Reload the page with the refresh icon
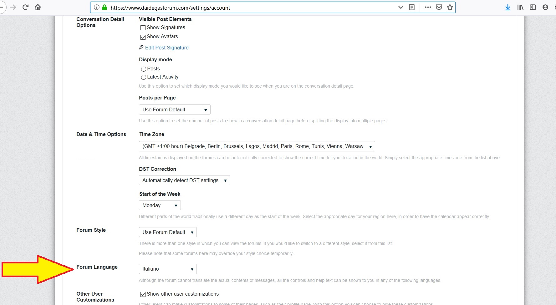The width and height of the screenshot is (556, 305). click(x=26, y=7)
